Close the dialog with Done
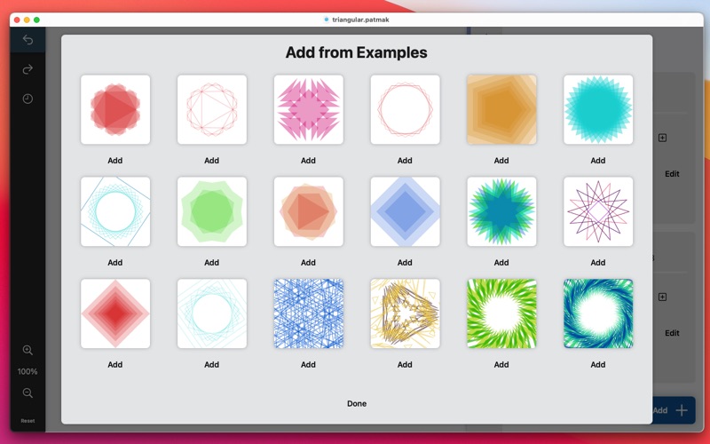The height and width of the screenshot is (444, 710). 357,404
